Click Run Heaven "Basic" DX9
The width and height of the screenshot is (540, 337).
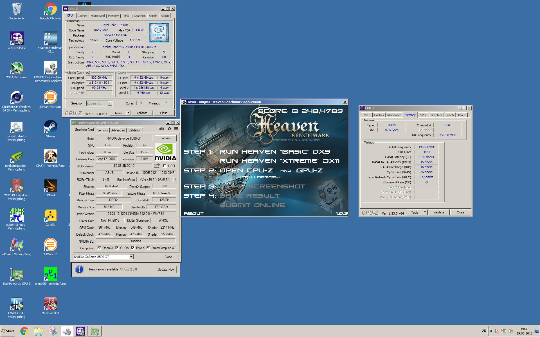coord(275,151)
